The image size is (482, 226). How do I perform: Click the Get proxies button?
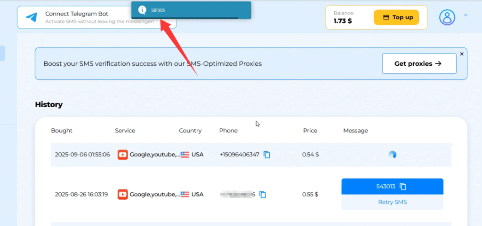(419, 63)
